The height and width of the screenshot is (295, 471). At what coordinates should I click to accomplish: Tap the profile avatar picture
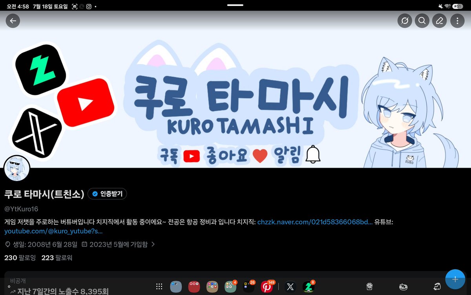[17, 169]
